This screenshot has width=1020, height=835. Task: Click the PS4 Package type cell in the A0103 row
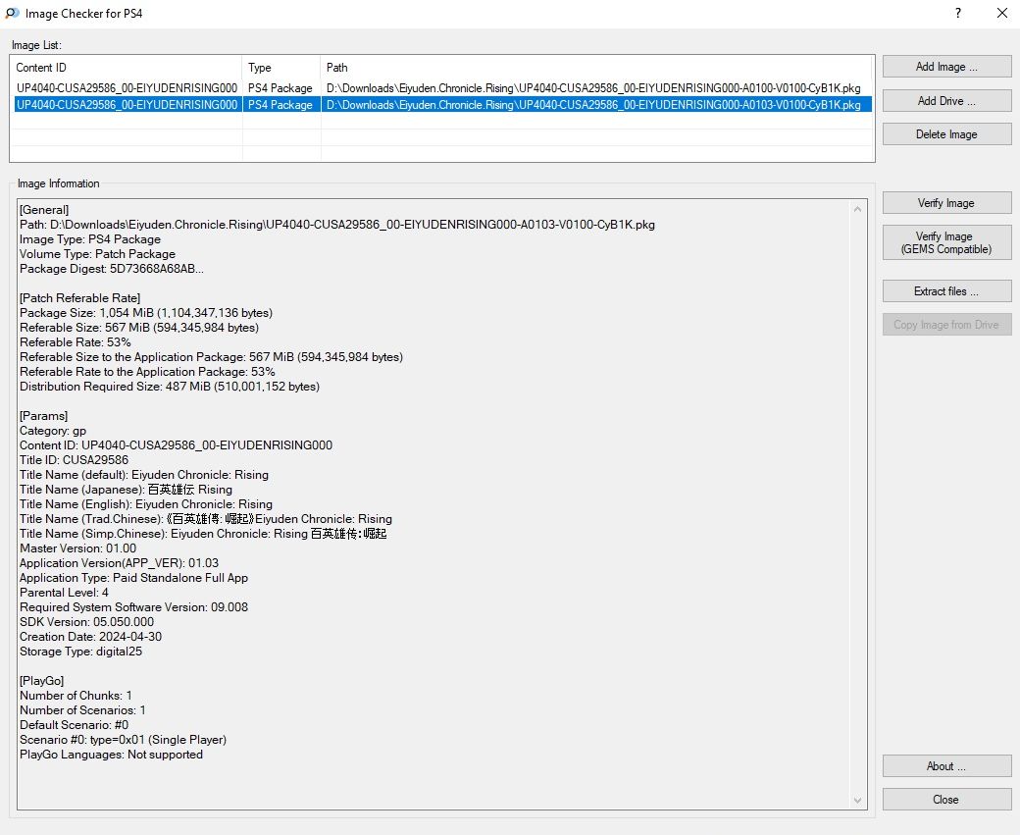tap(280, 105)
